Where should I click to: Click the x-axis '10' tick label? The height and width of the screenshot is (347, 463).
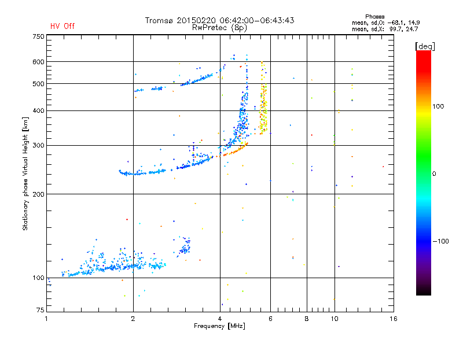point(335,319)
